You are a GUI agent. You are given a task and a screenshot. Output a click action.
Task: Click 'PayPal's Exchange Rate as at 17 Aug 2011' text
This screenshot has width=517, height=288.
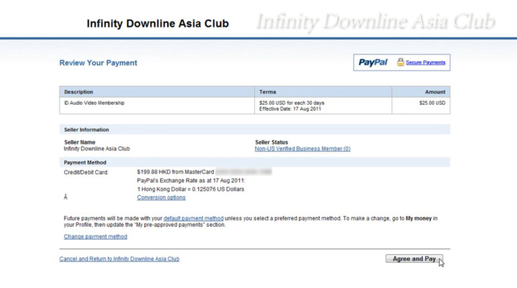[191, 180]
